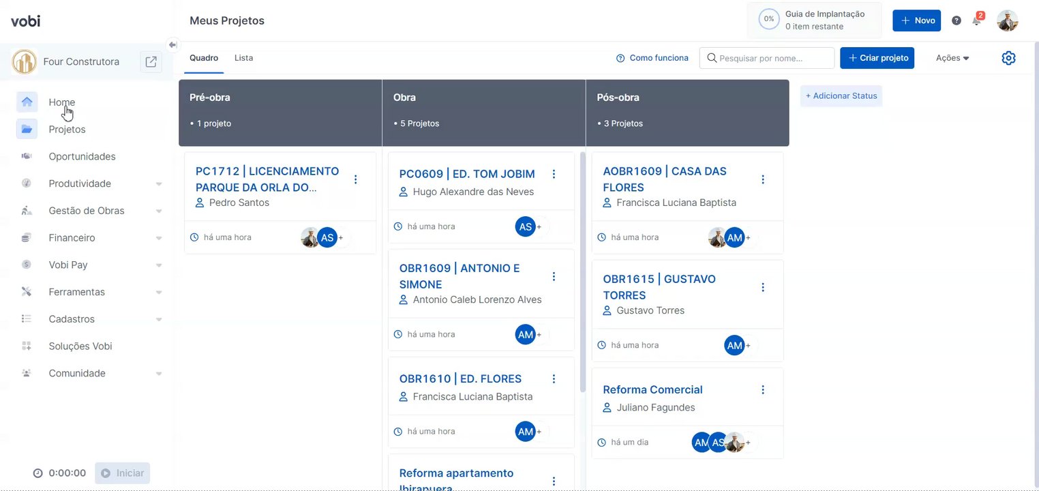This screenshot has width=1039, height=491.
Task: Open the Como funciona link
Action: 652,58
